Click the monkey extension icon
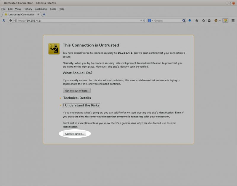 click(216, 20)
